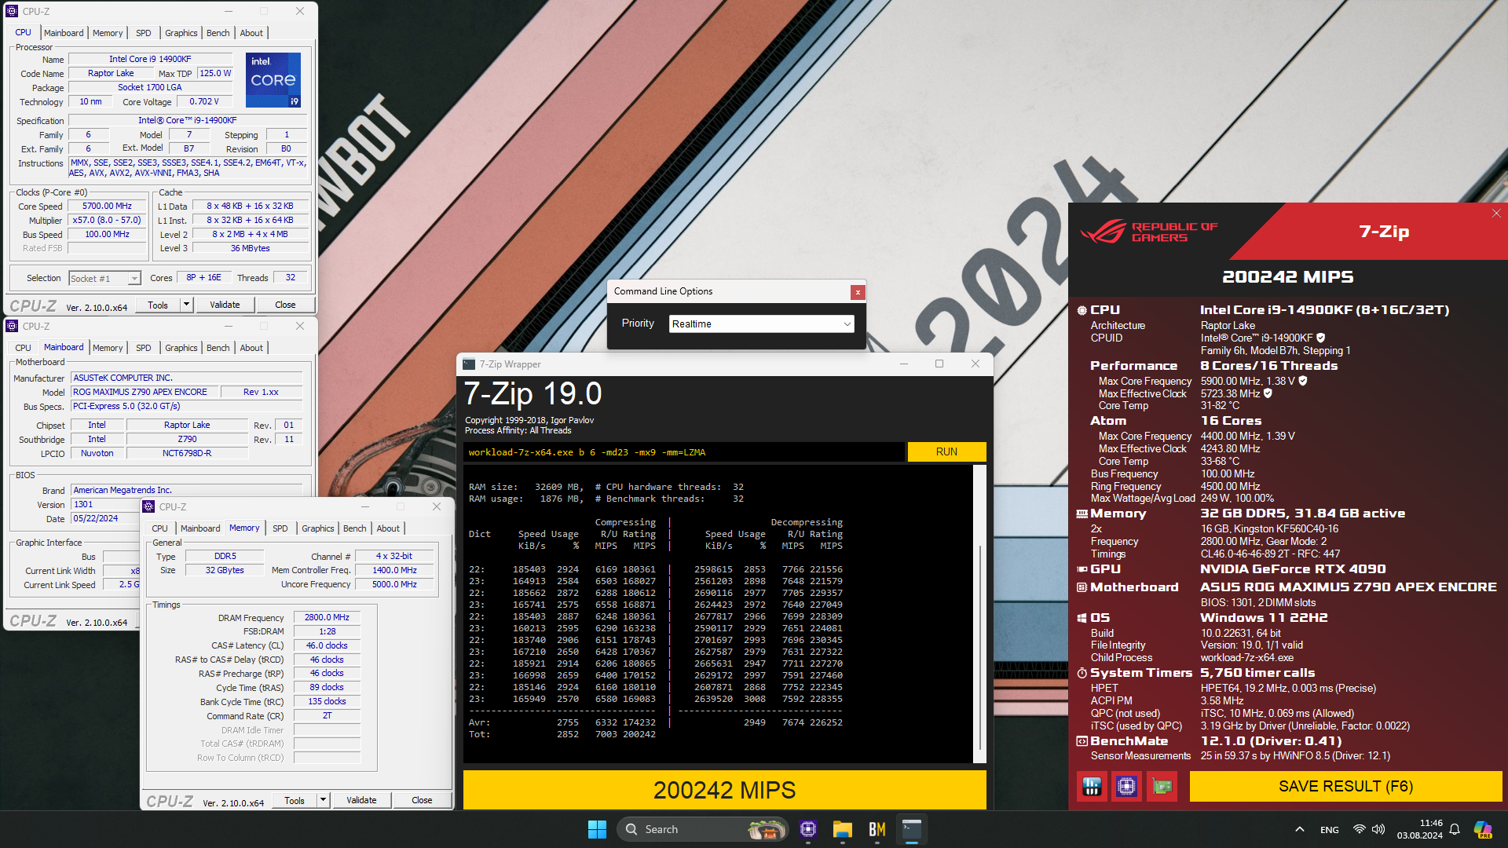Open the Priority Realtime dropdown

point(761,323)
